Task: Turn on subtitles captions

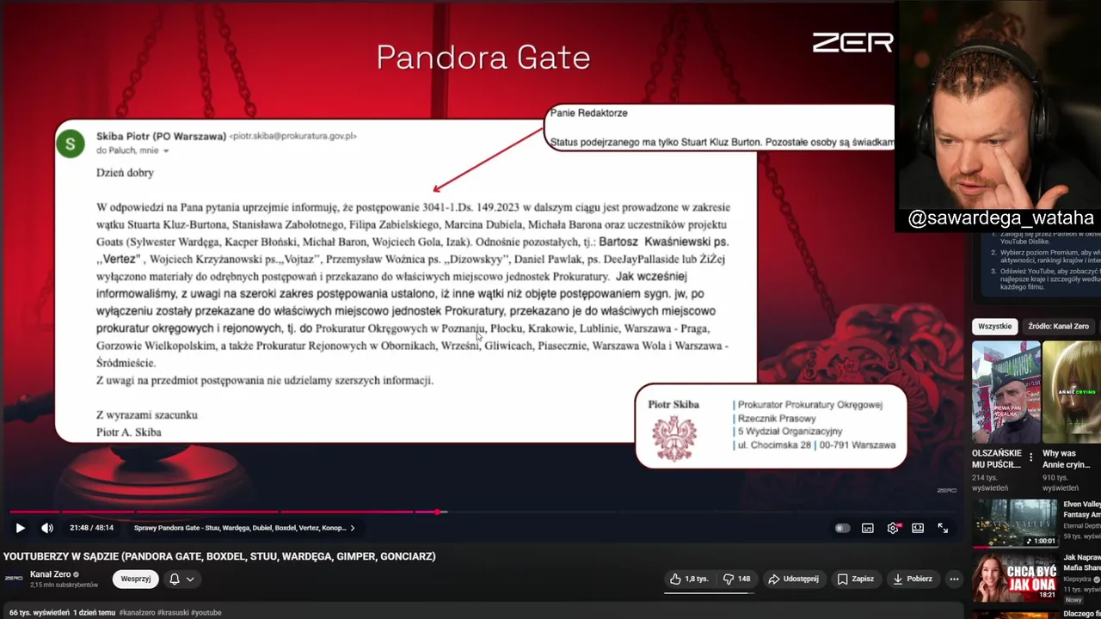Action: tap(868, 528)
